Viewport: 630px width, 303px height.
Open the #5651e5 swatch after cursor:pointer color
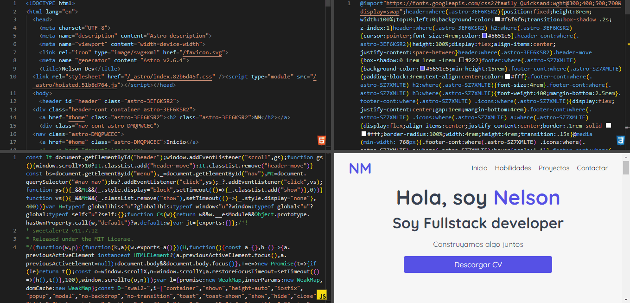(x=484, y=36)
